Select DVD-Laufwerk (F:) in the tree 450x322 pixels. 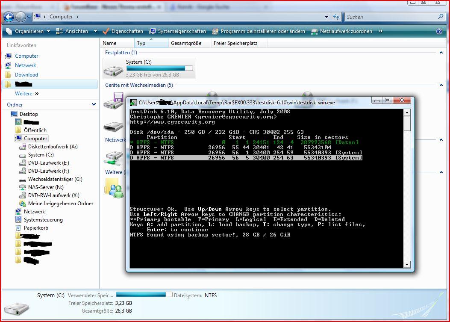pos(48,171)
